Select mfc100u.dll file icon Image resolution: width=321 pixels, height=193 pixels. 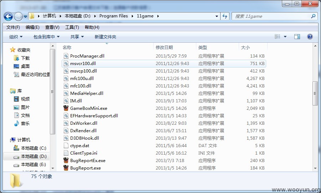click(x=66, y=78)
